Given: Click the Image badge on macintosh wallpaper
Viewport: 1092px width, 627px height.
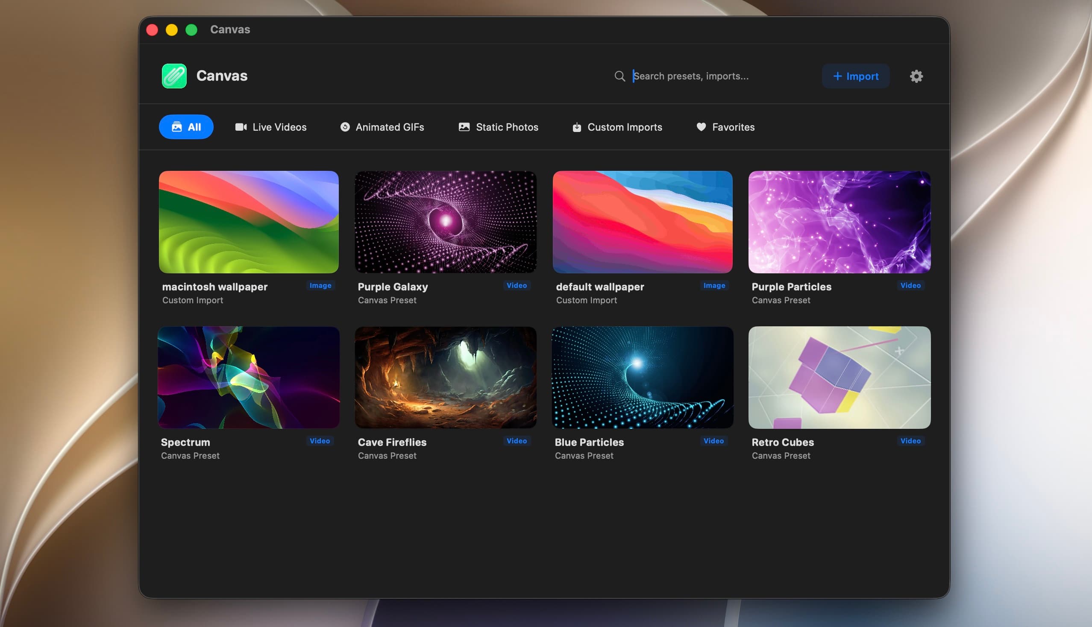Looking at the screenshot, I should [320, 285].
